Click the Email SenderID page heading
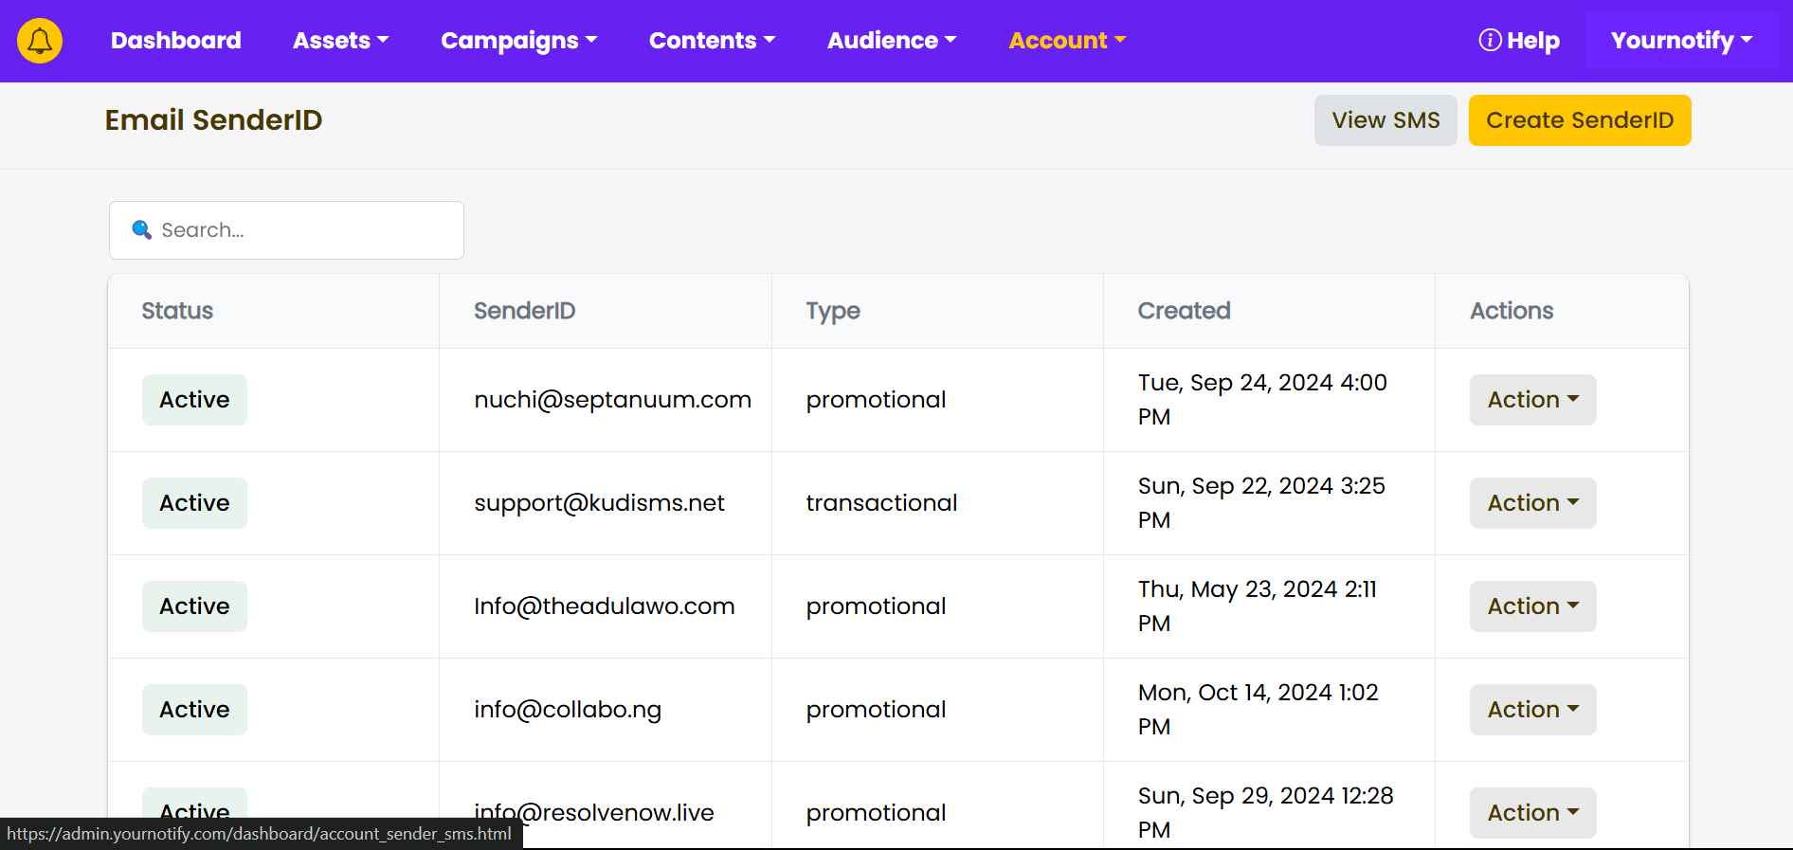Viewport: 1793px width, 850px height. pos(214,120)
